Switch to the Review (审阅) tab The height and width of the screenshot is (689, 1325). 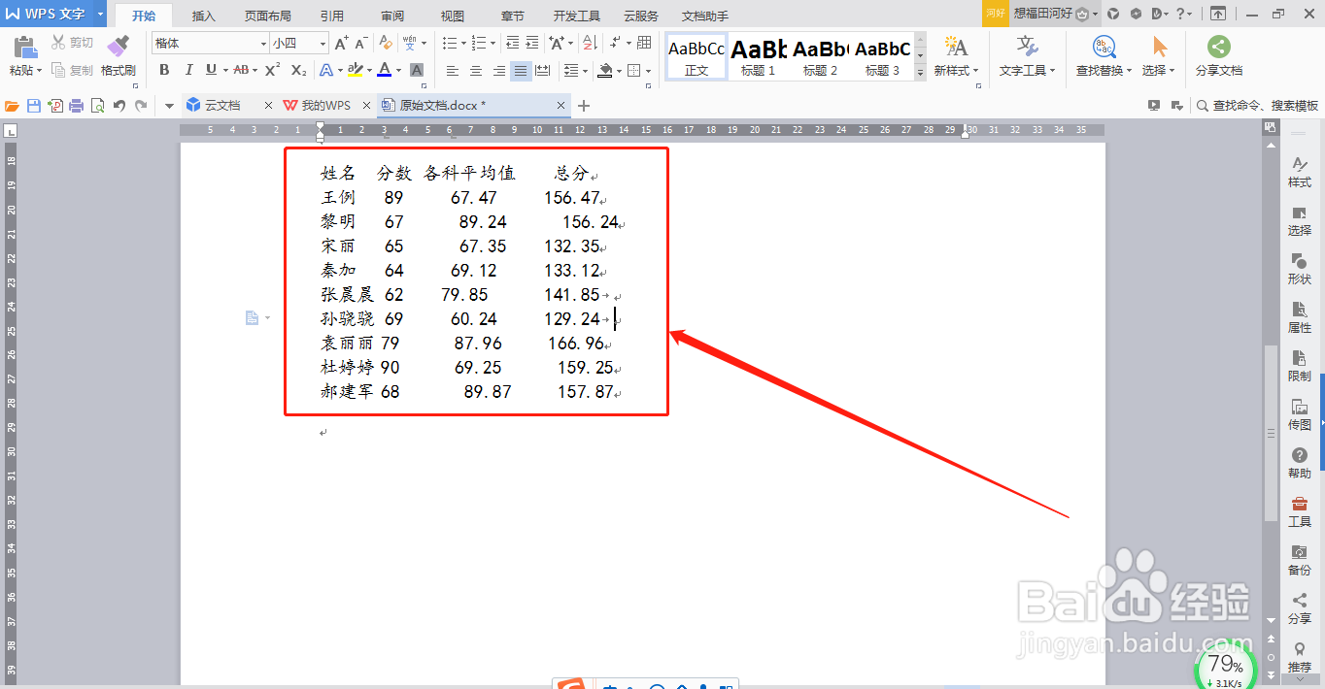coord(392,16)
